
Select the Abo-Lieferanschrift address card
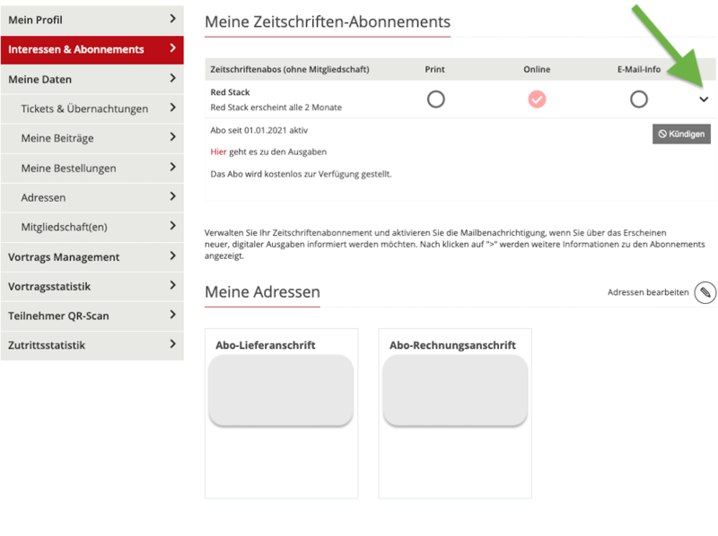pos(281,412)
